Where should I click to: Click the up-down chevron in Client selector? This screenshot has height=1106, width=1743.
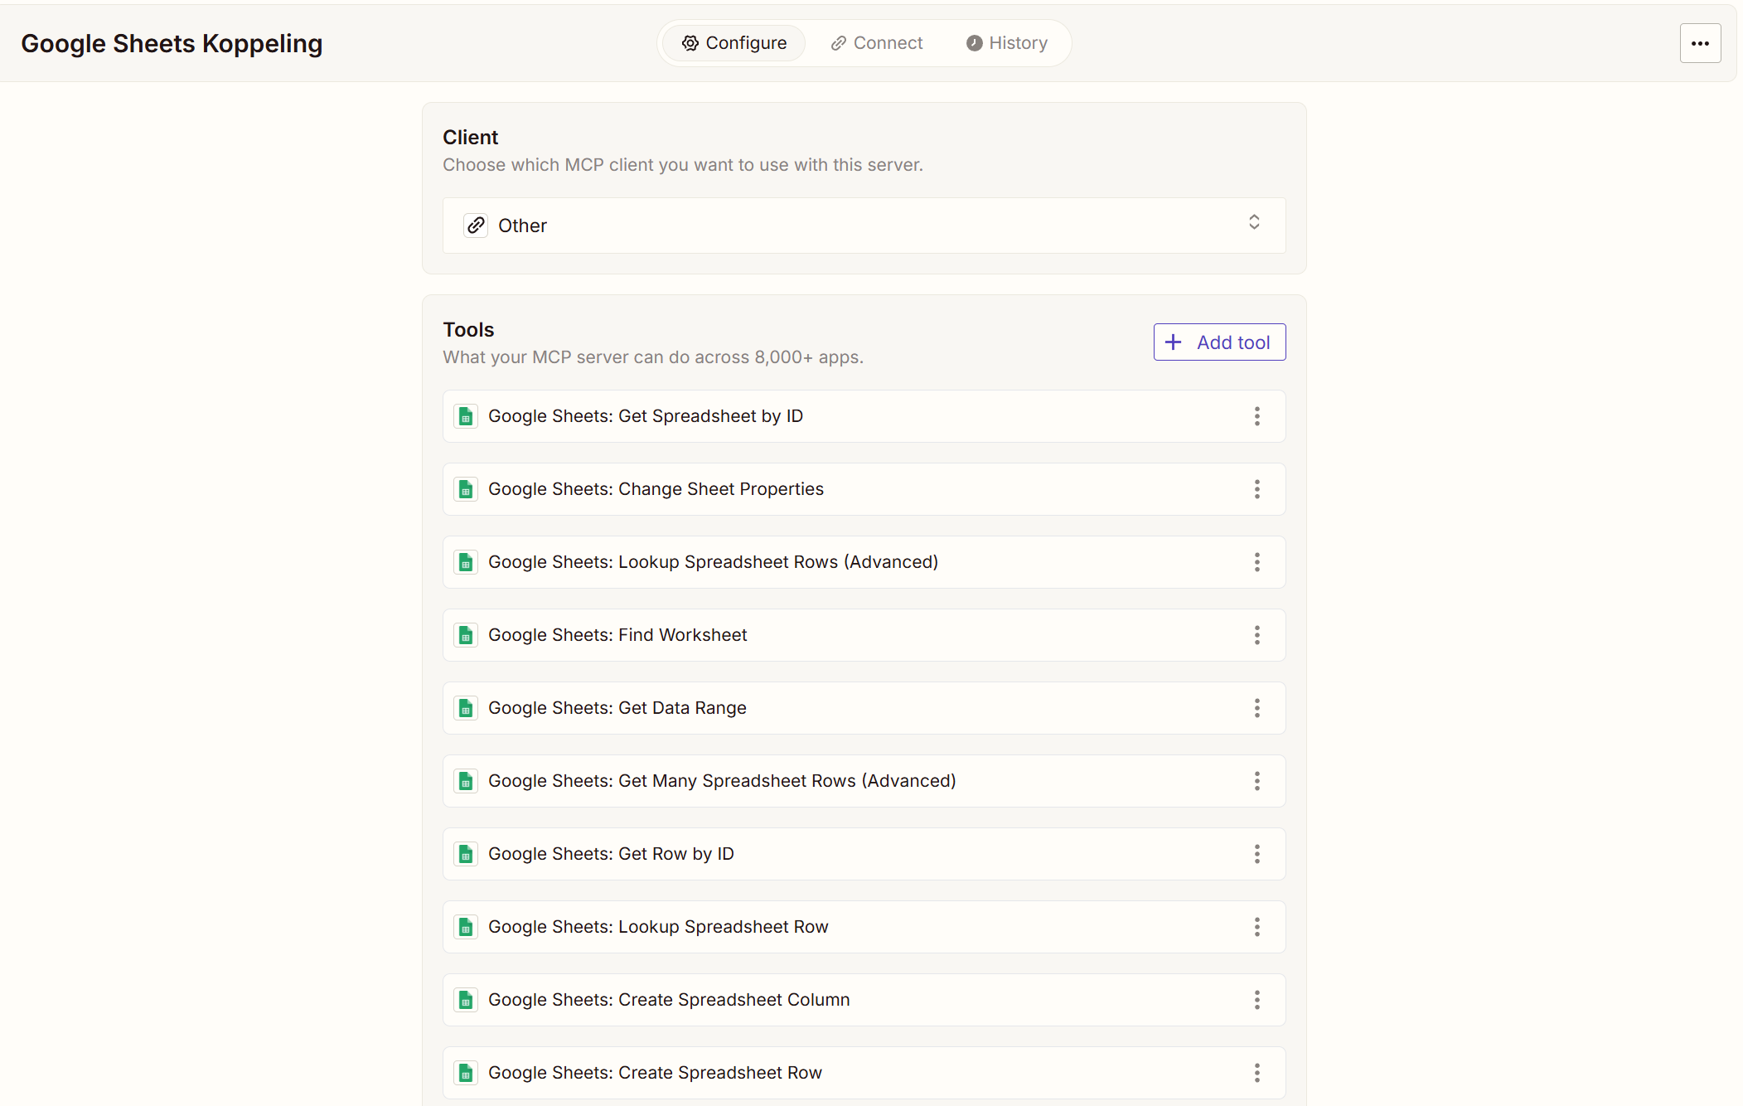coord(1254,222)
